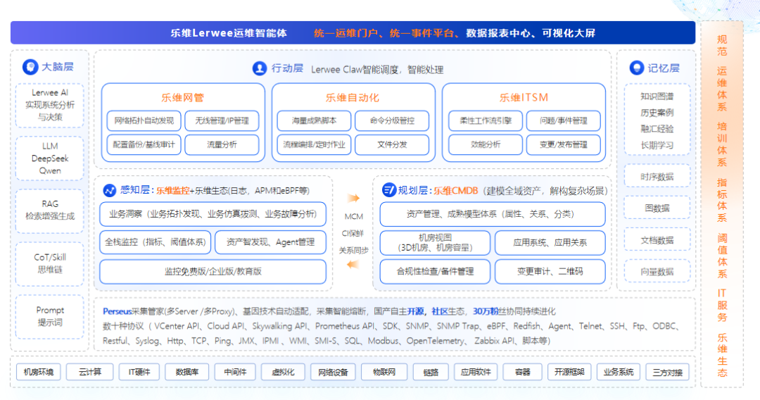Click the 云计算 tag
Image resolution: width=760 pixels, height=400 pixels.
(89, 372)
